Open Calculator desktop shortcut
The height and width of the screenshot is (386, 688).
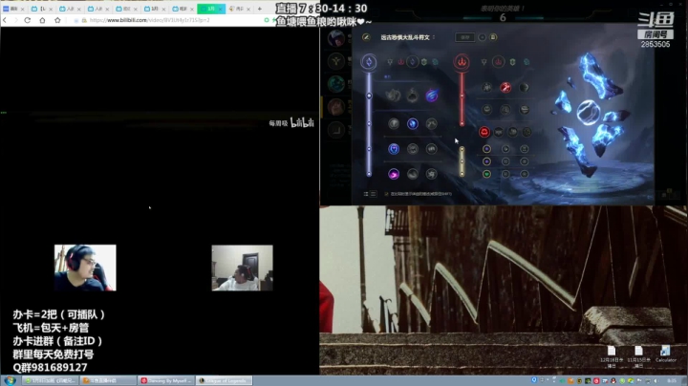665,354
